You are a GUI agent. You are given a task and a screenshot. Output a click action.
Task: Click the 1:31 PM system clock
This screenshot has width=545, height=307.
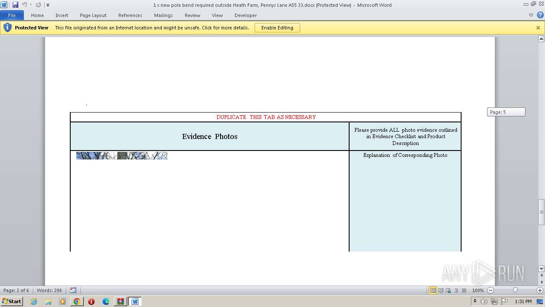pyautogui.click(x=523, y=301)
